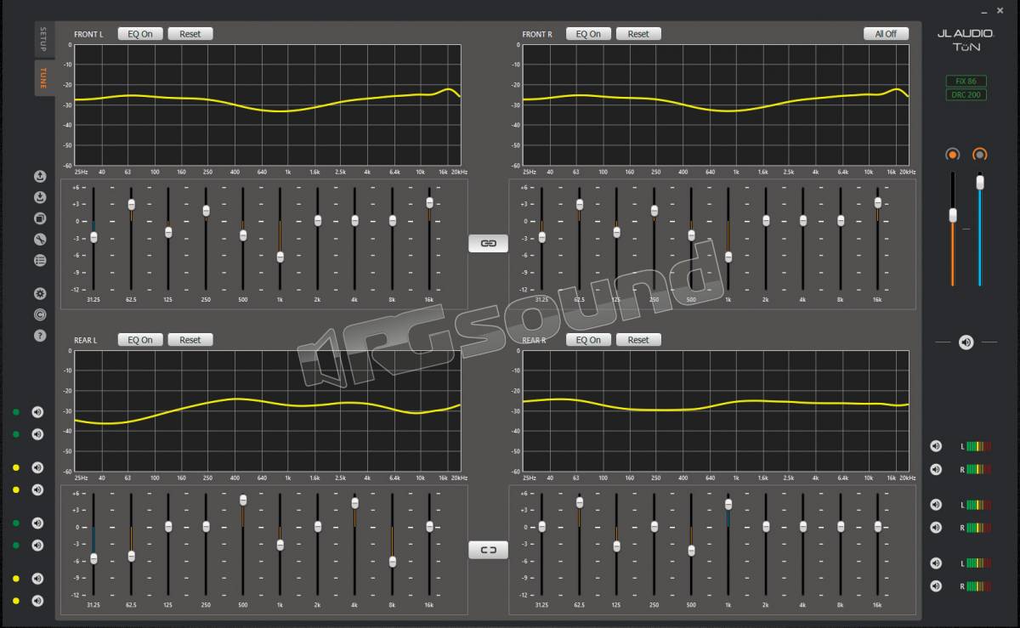
Task: Reset the Rear L equalizer
Action: pyautogui.click(x=190, y=340)
